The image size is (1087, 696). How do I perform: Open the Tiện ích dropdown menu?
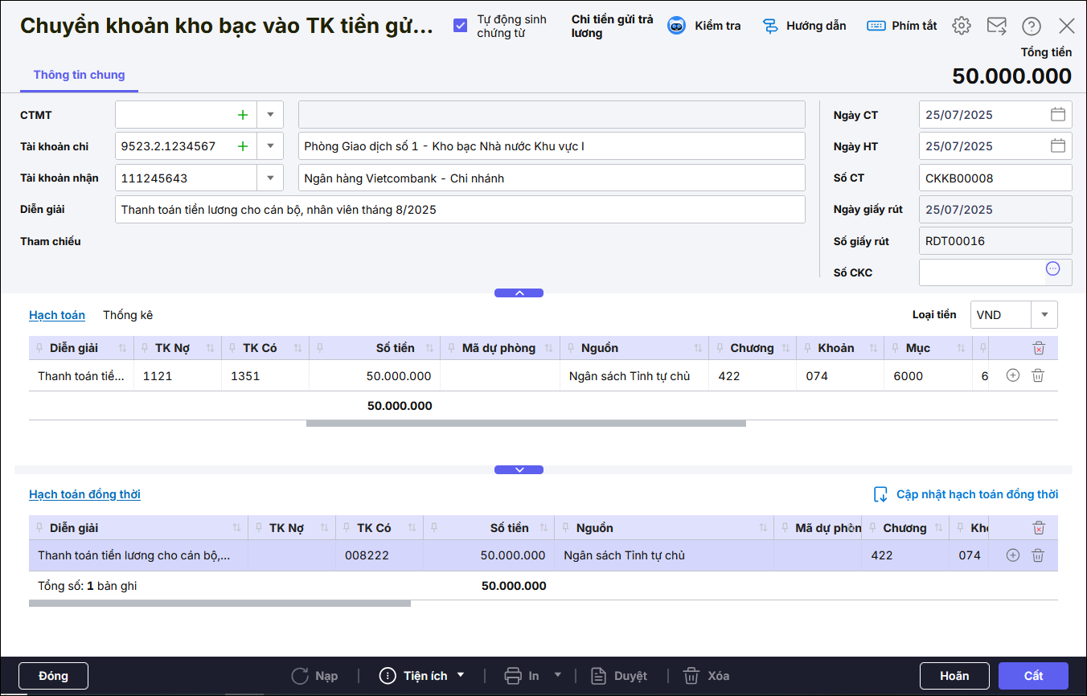422,676
